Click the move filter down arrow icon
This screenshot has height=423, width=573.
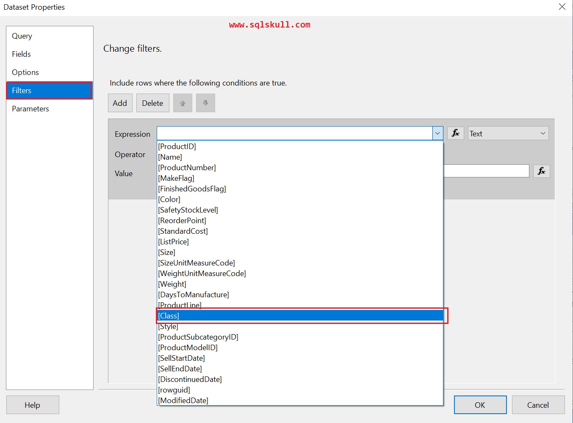[205, 102]
